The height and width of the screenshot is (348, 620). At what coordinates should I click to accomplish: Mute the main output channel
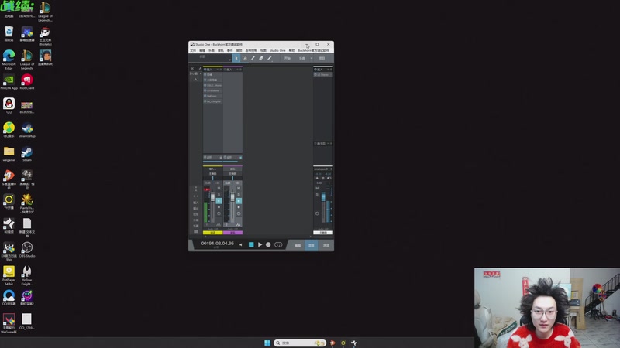pos(317,189)
